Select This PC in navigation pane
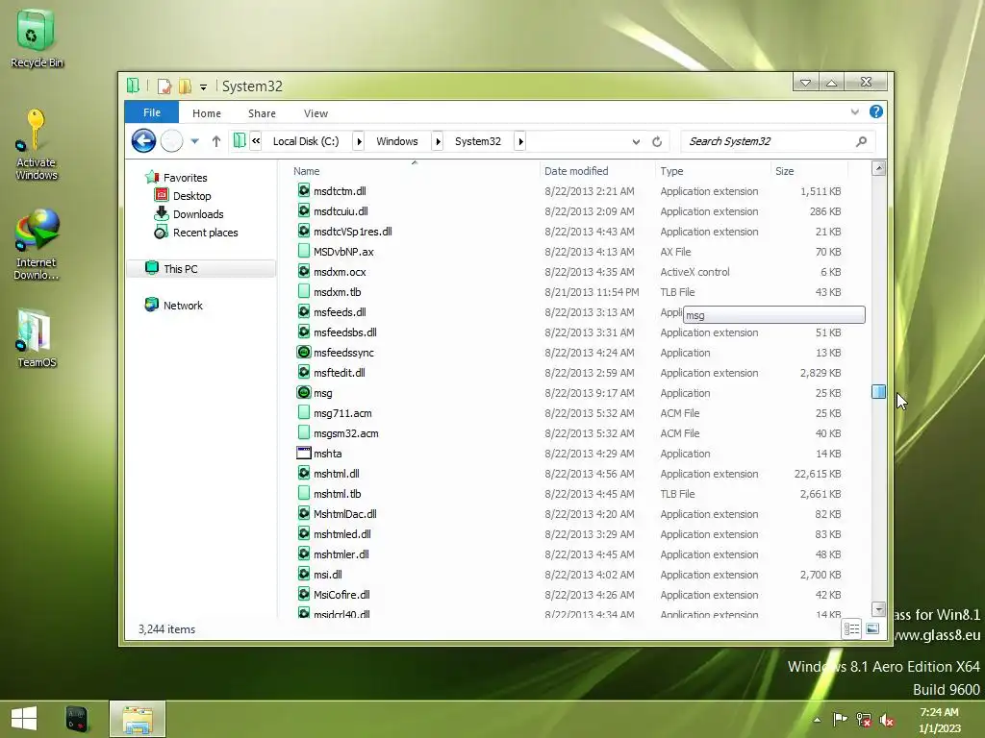985x738 pixels. tap(180, 269)
